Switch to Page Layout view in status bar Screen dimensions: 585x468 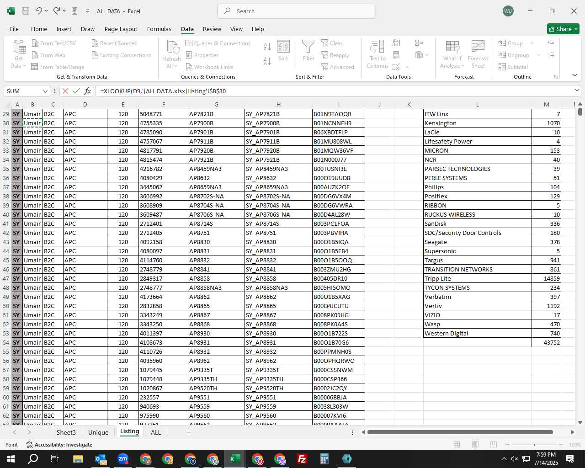[x=475, y=444]
